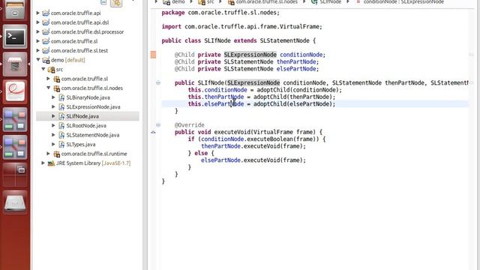This screenshot has height=270, width=480.
Task: Click 'SLStatementNode' in the class declaration line
Action: 285,40
